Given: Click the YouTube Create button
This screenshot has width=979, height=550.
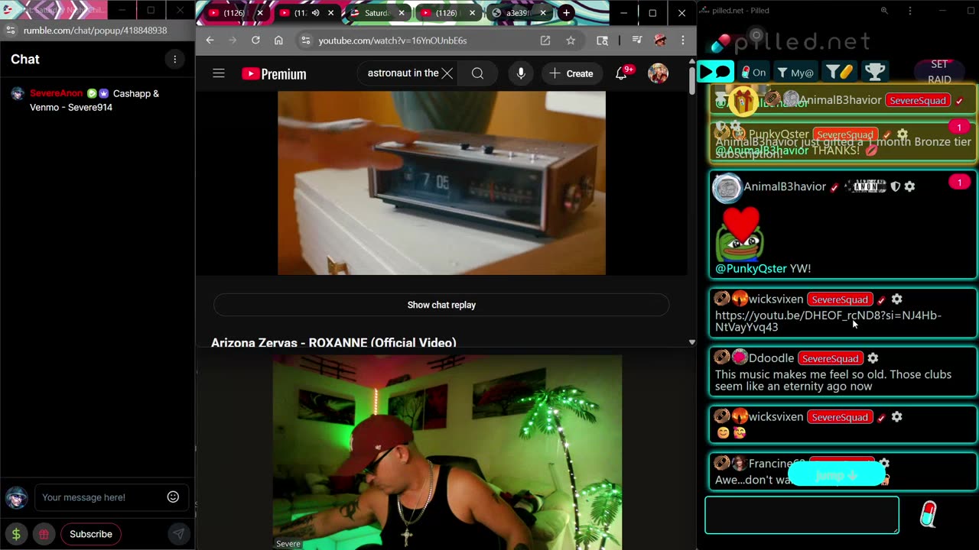Looking at the screenshot, I should tap(571, 73).
